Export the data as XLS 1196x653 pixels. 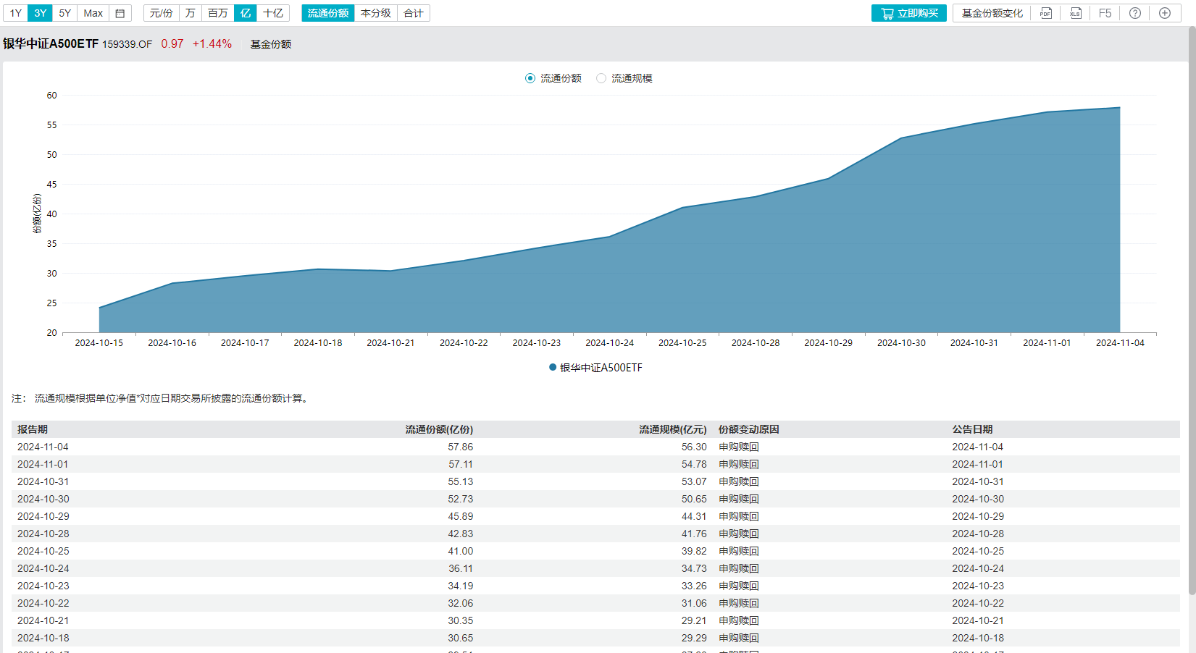1075,12
